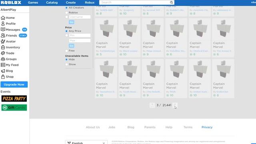Click the creator Username input field
Image resolution: width=256 pixels, height=144 pixels.
(80, 17)
